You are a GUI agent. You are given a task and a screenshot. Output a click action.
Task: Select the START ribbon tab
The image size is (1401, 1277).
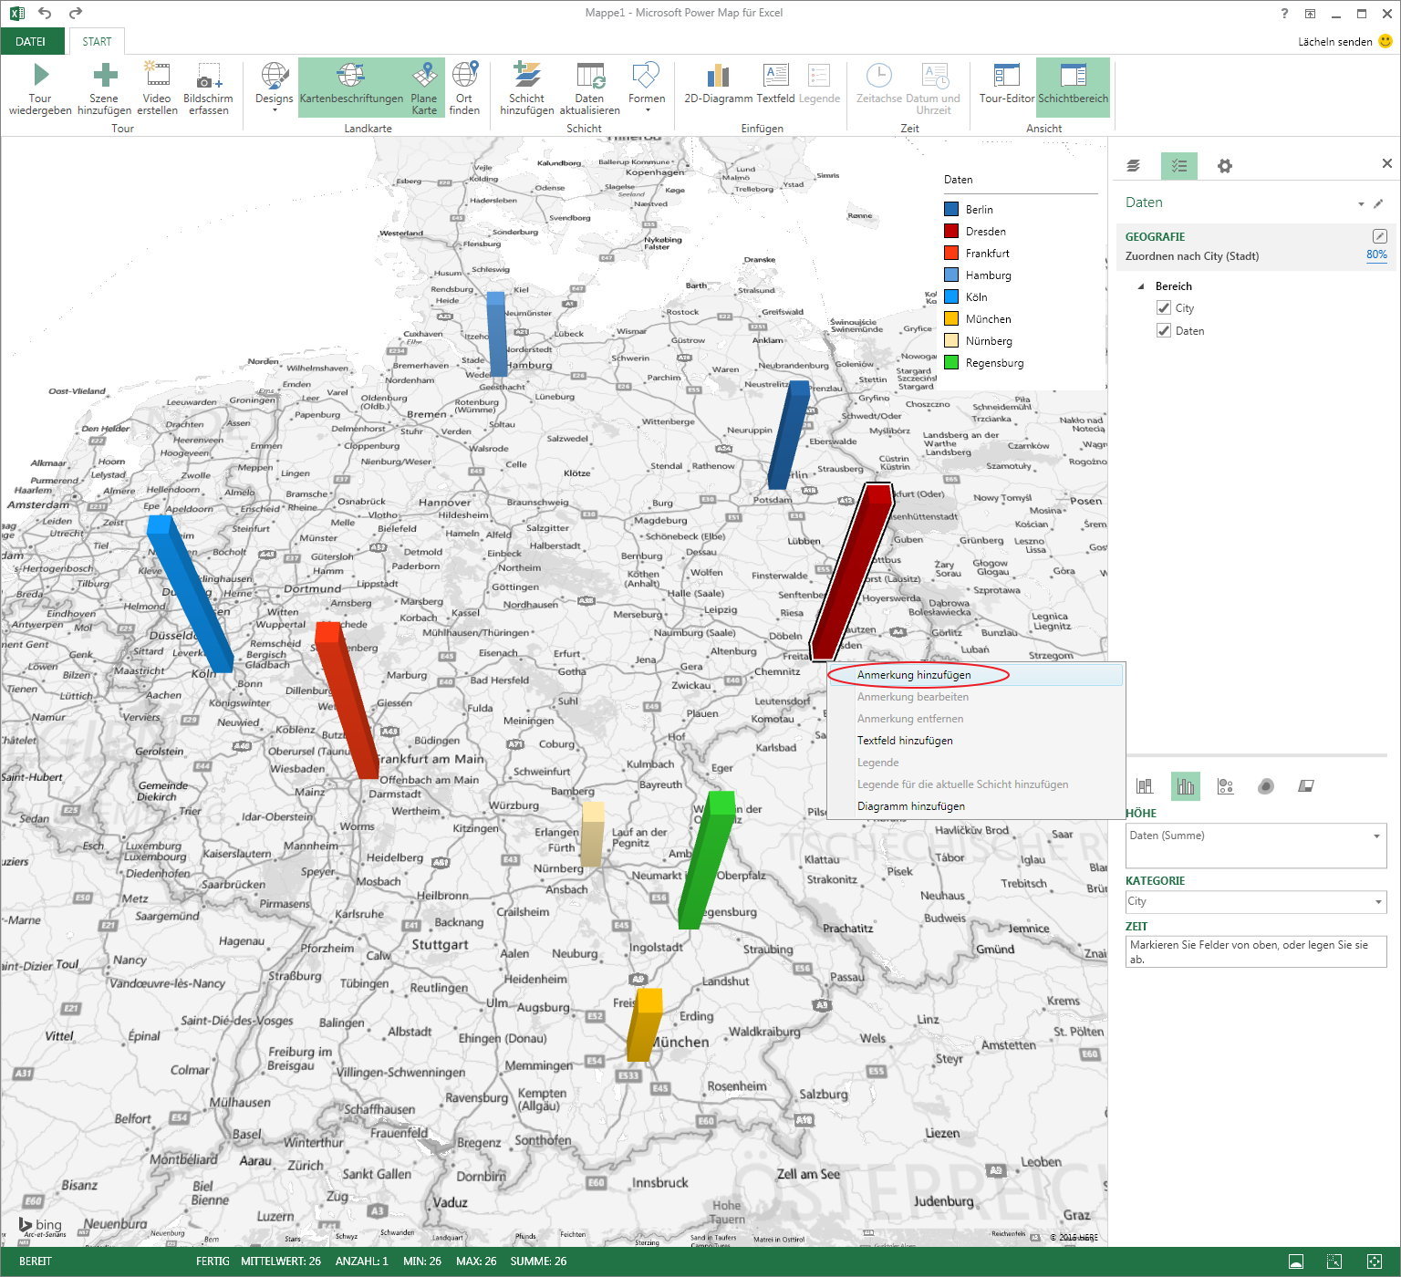pyautogui.click(x=97, y=41)
